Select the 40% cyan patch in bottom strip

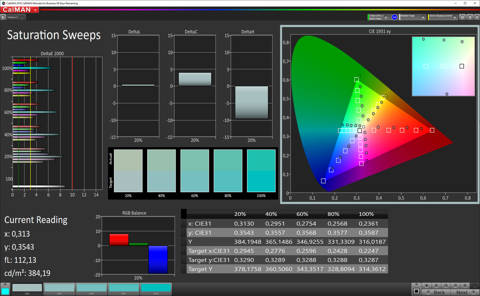[59, 289]
